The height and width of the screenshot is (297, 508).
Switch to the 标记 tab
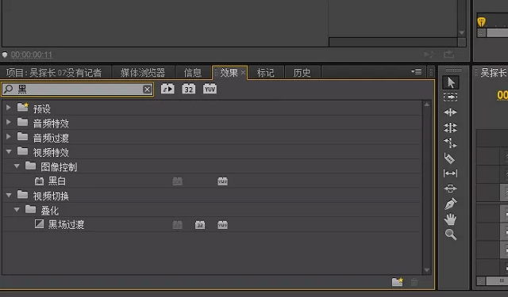pos(266,72)
